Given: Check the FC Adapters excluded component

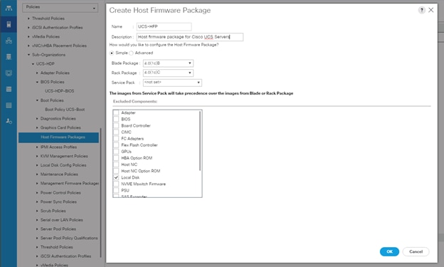Looking at the screenshot, I should tap(116, 139).
